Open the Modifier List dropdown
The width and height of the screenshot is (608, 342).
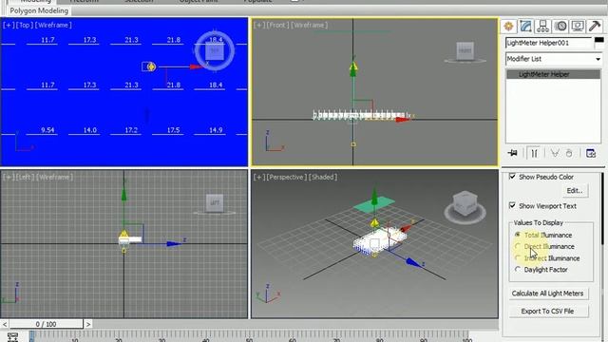tap(554, 59)
